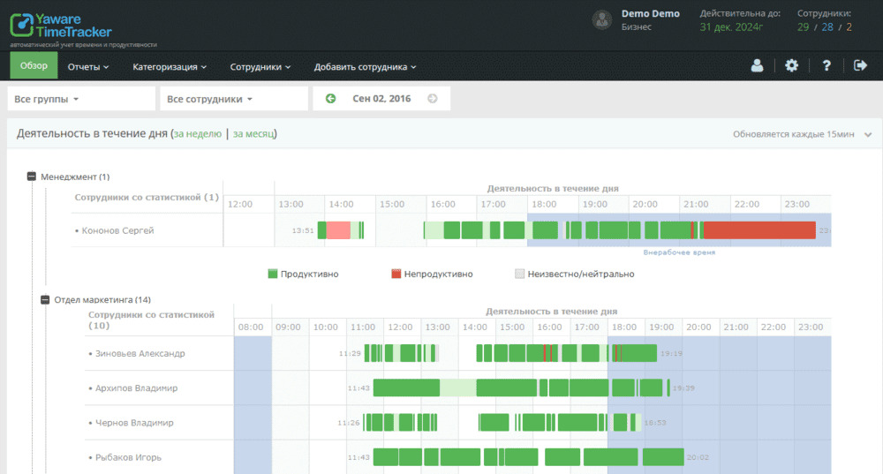Image resolution: width=883 pixels, height=474 pixels.
Task: Go to previous day with green arrow
Action: coord(331,99)
